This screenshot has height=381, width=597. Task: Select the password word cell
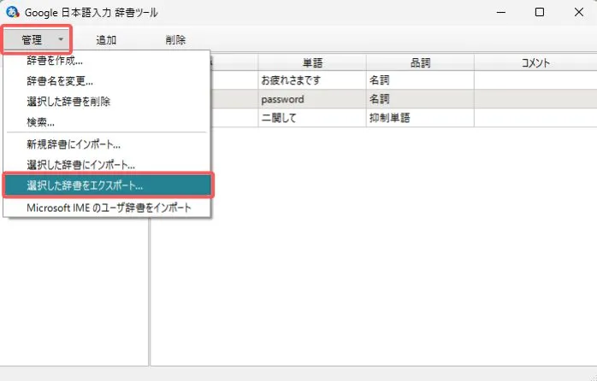tap(312, 99)
